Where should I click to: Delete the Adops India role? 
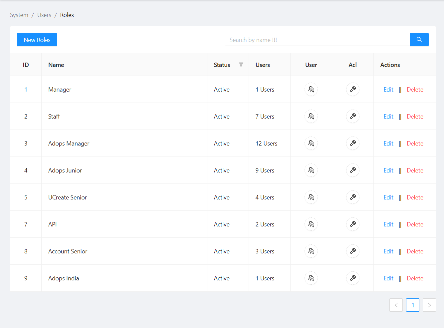[x=415, y=278]
